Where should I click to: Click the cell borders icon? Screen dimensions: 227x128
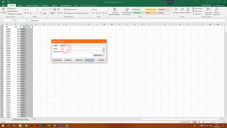[35, 13]
